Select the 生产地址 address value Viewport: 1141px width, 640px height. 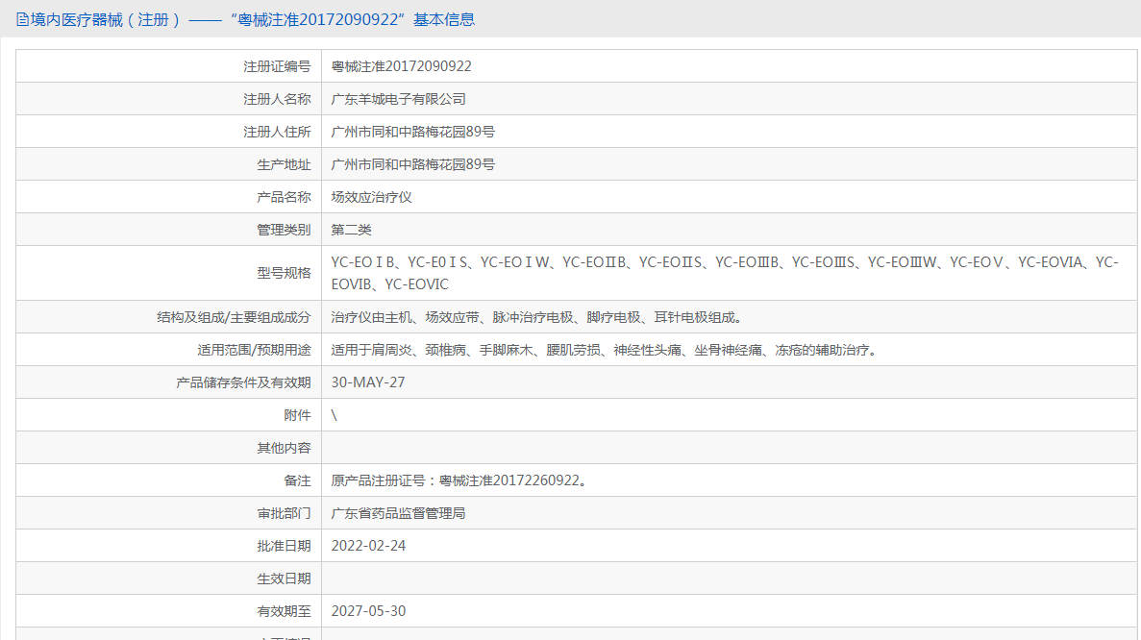coord(412,164)
